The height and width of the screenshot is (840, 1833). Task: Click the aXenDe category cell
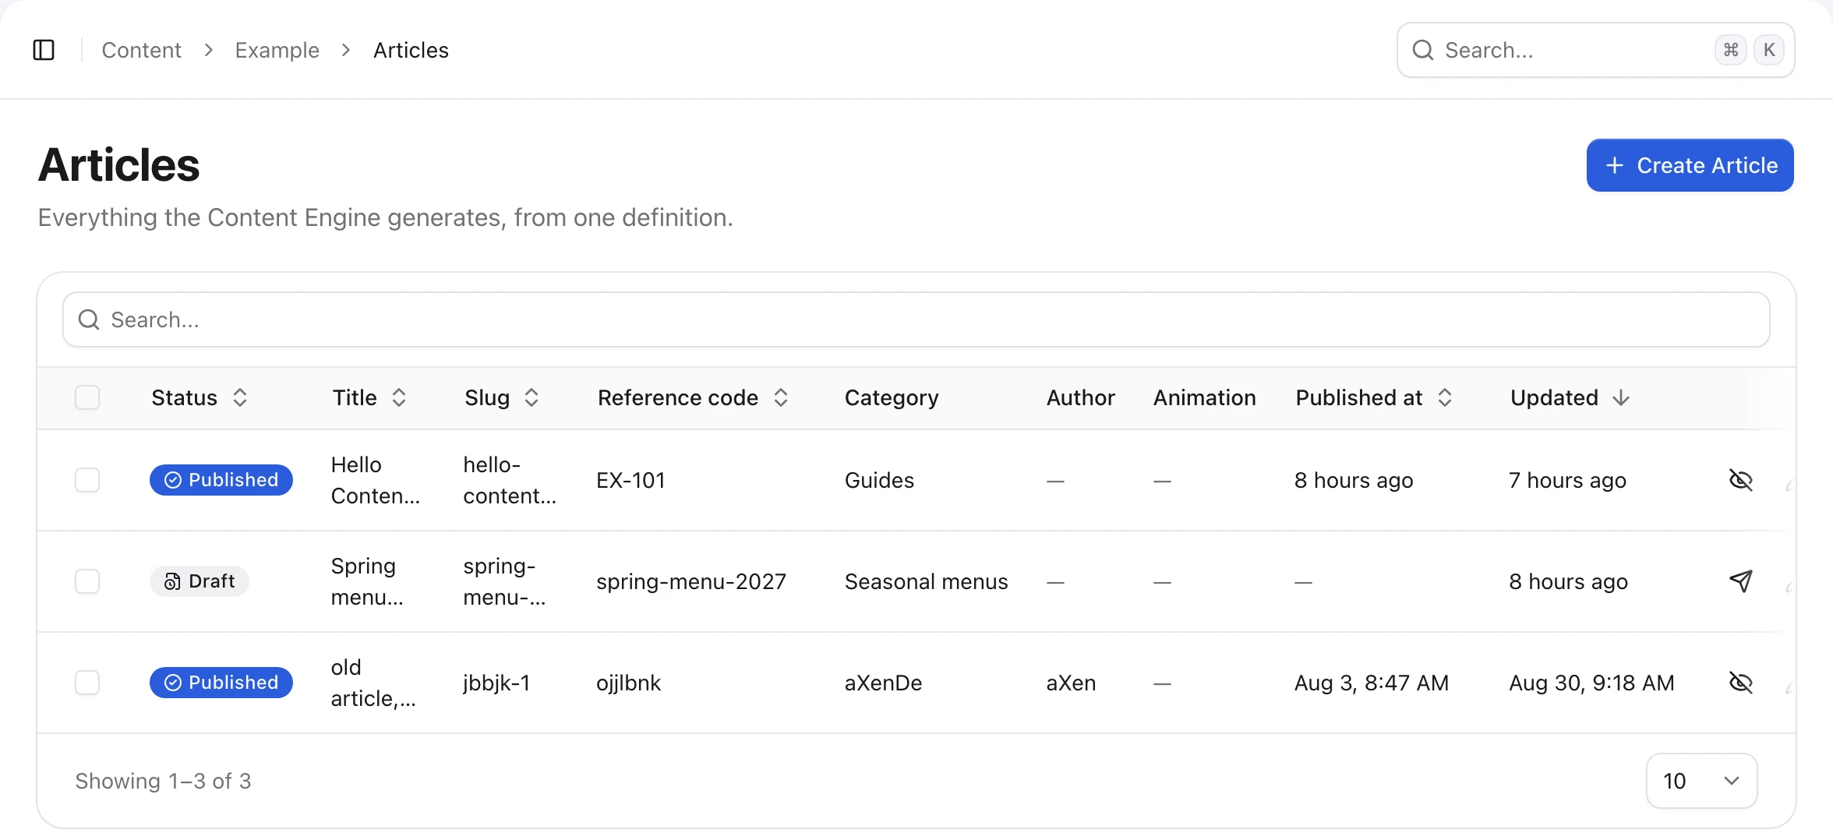(883, 683)
